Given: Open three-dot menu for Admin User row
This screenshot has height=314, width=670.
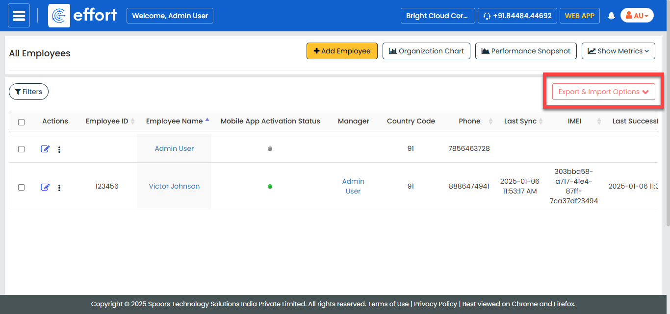Looking at the screenshot, I should [x=59, y=149].
